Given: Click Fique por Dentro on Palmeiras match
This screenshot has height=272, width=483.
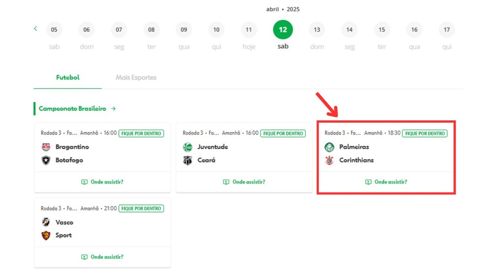Looking at the screenshot, I should click(x=425, y=134).
